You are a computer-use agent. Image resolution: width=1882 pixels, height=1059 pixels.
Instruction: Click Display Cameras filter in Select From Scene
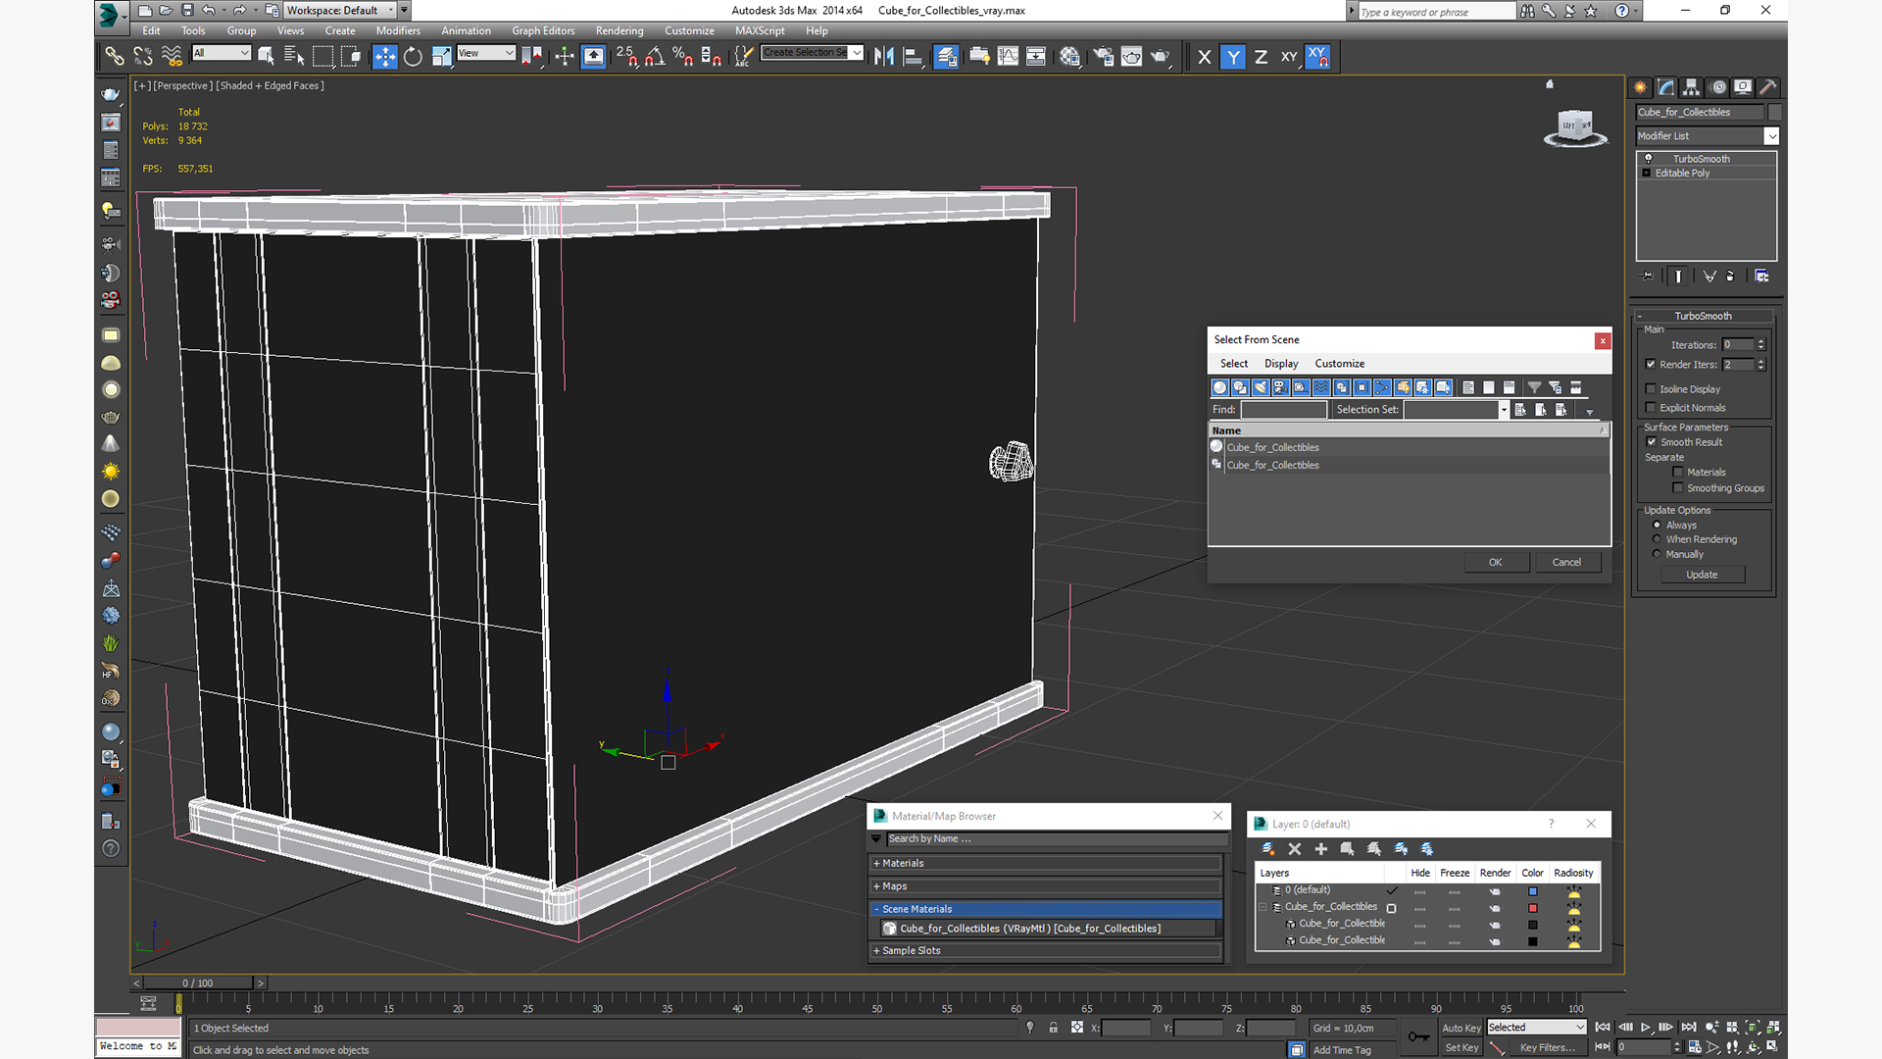(x=1280, y=387)
